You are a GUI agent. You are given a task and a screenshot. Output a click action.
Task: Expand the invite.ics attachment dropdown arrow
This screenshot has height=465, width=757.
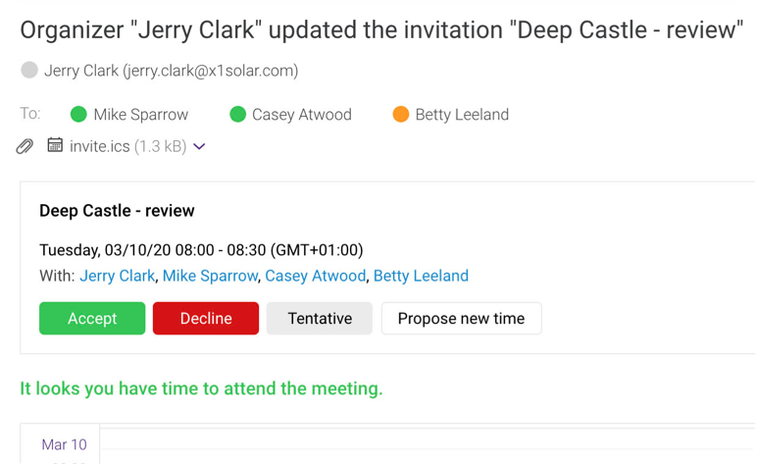coord(199,146)
